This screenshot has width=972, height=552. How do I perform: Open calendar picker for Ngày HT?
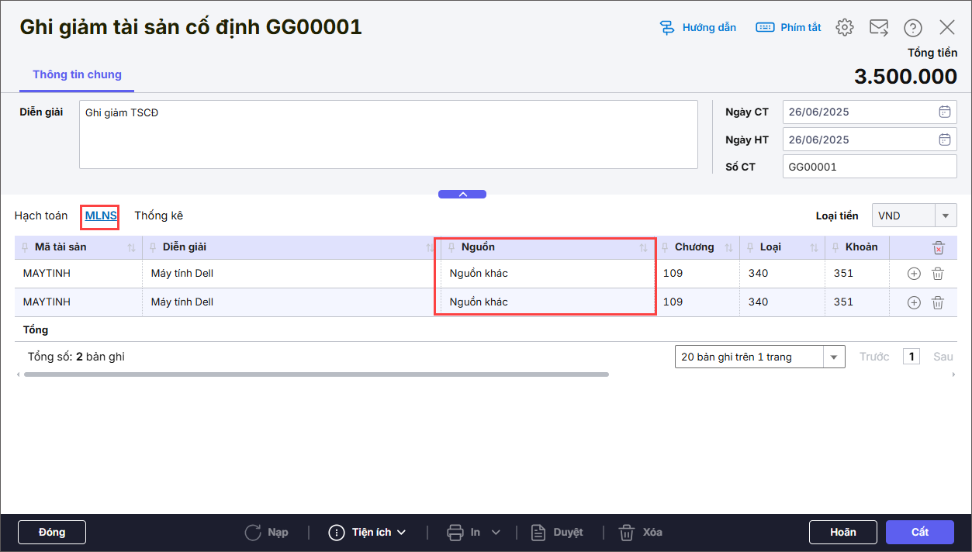pos(944,140)
